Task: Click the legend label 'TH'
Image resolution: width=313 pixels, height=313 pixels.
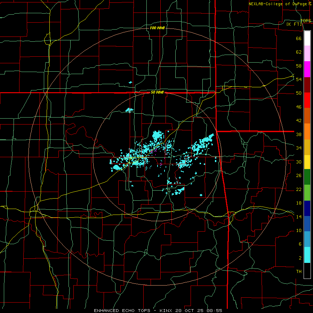Action: click(x=299, y=272)
